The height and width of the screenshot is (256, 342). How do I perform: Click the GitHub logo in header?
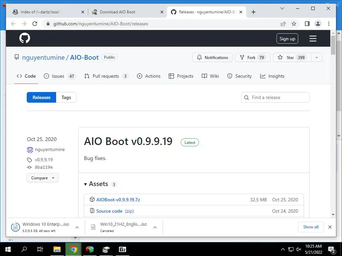pos(25,38)
